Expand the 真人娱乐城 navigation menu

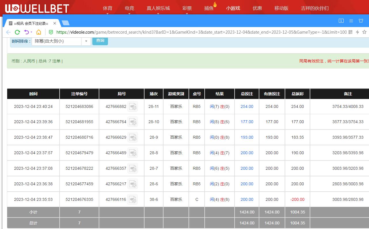pyautogui.click(x=158, y=8)
